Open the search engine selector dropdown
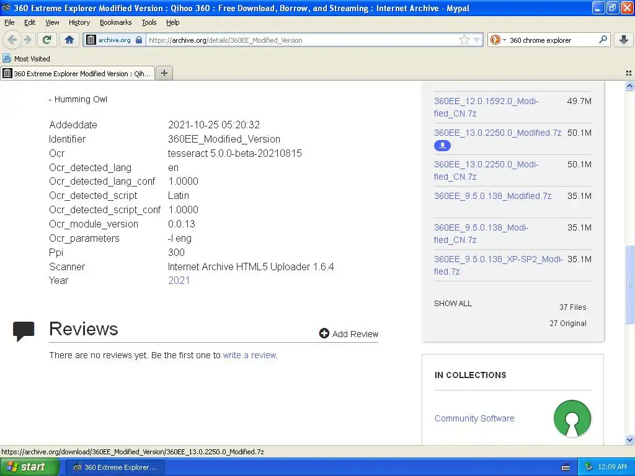Image resolution: width=635 pixels, height=476 pixels. point(498,40)
